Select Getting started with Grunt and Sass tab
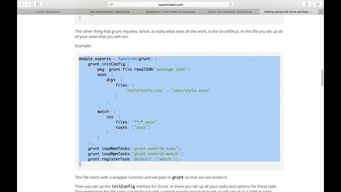Screen dimensions: 341x192 click(288, 12)
